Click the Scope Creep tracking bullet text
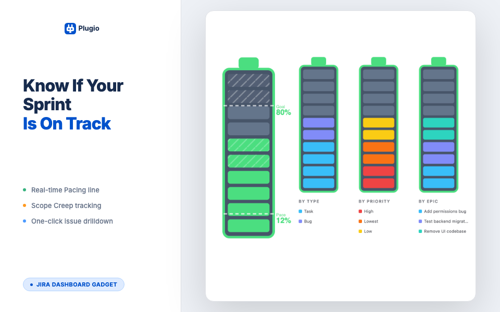The height and width of the screenshot is (312, 500). click(66, 206)
